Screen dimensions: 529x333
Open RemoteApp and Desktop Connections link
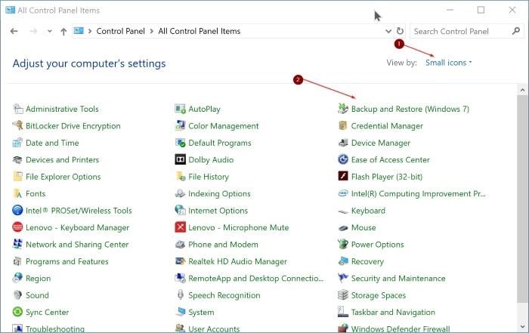coord(255,279)
